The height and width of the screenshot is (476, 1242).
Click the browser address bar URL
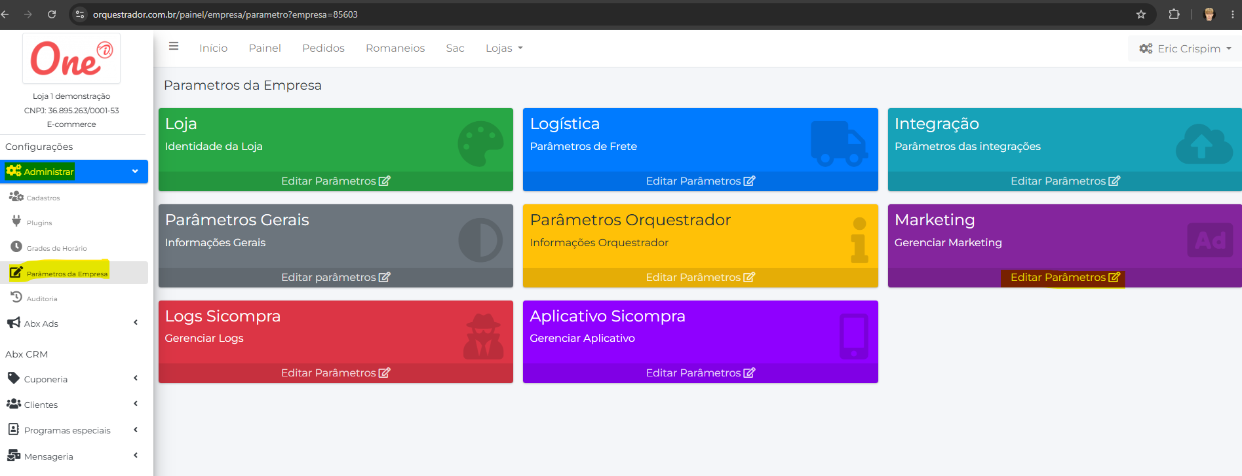pos(225,14)
